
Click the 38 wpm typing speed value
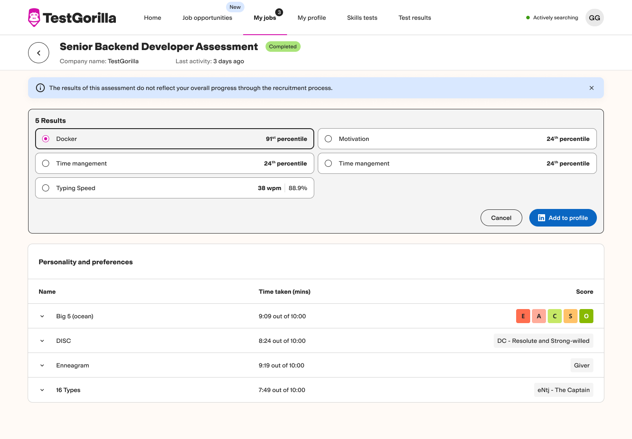(269, 188)
